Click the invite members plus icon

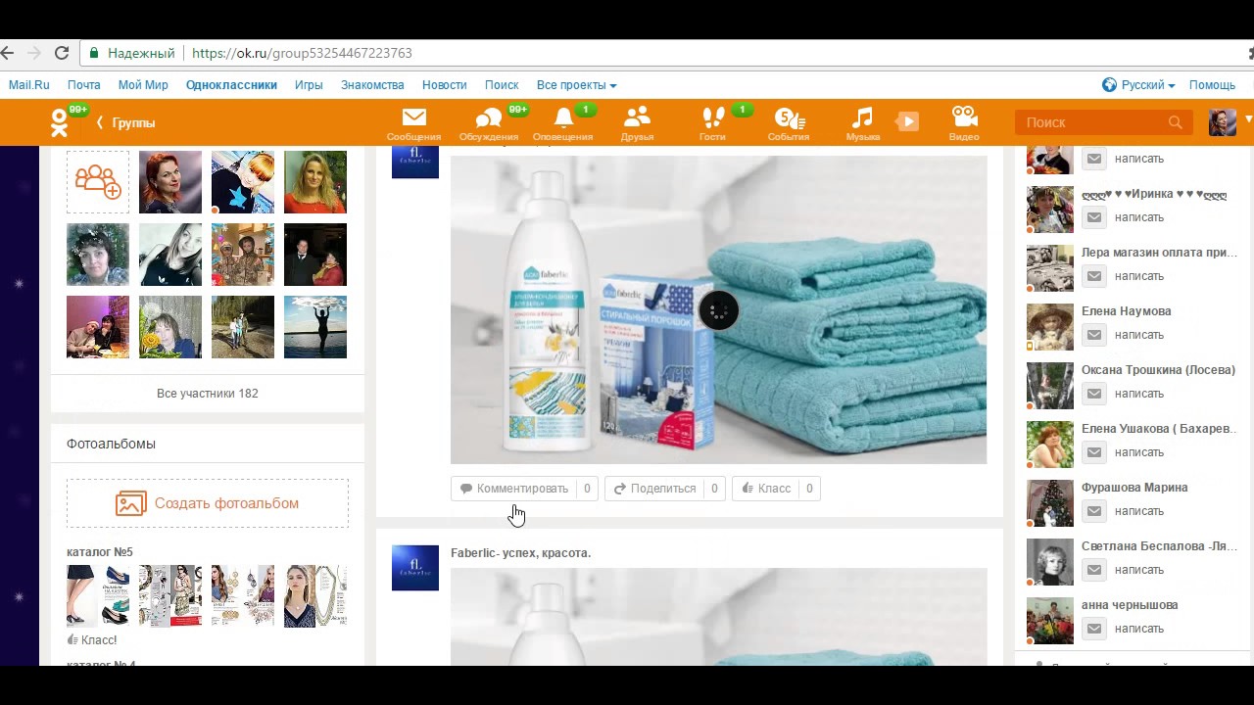[98, 182]
